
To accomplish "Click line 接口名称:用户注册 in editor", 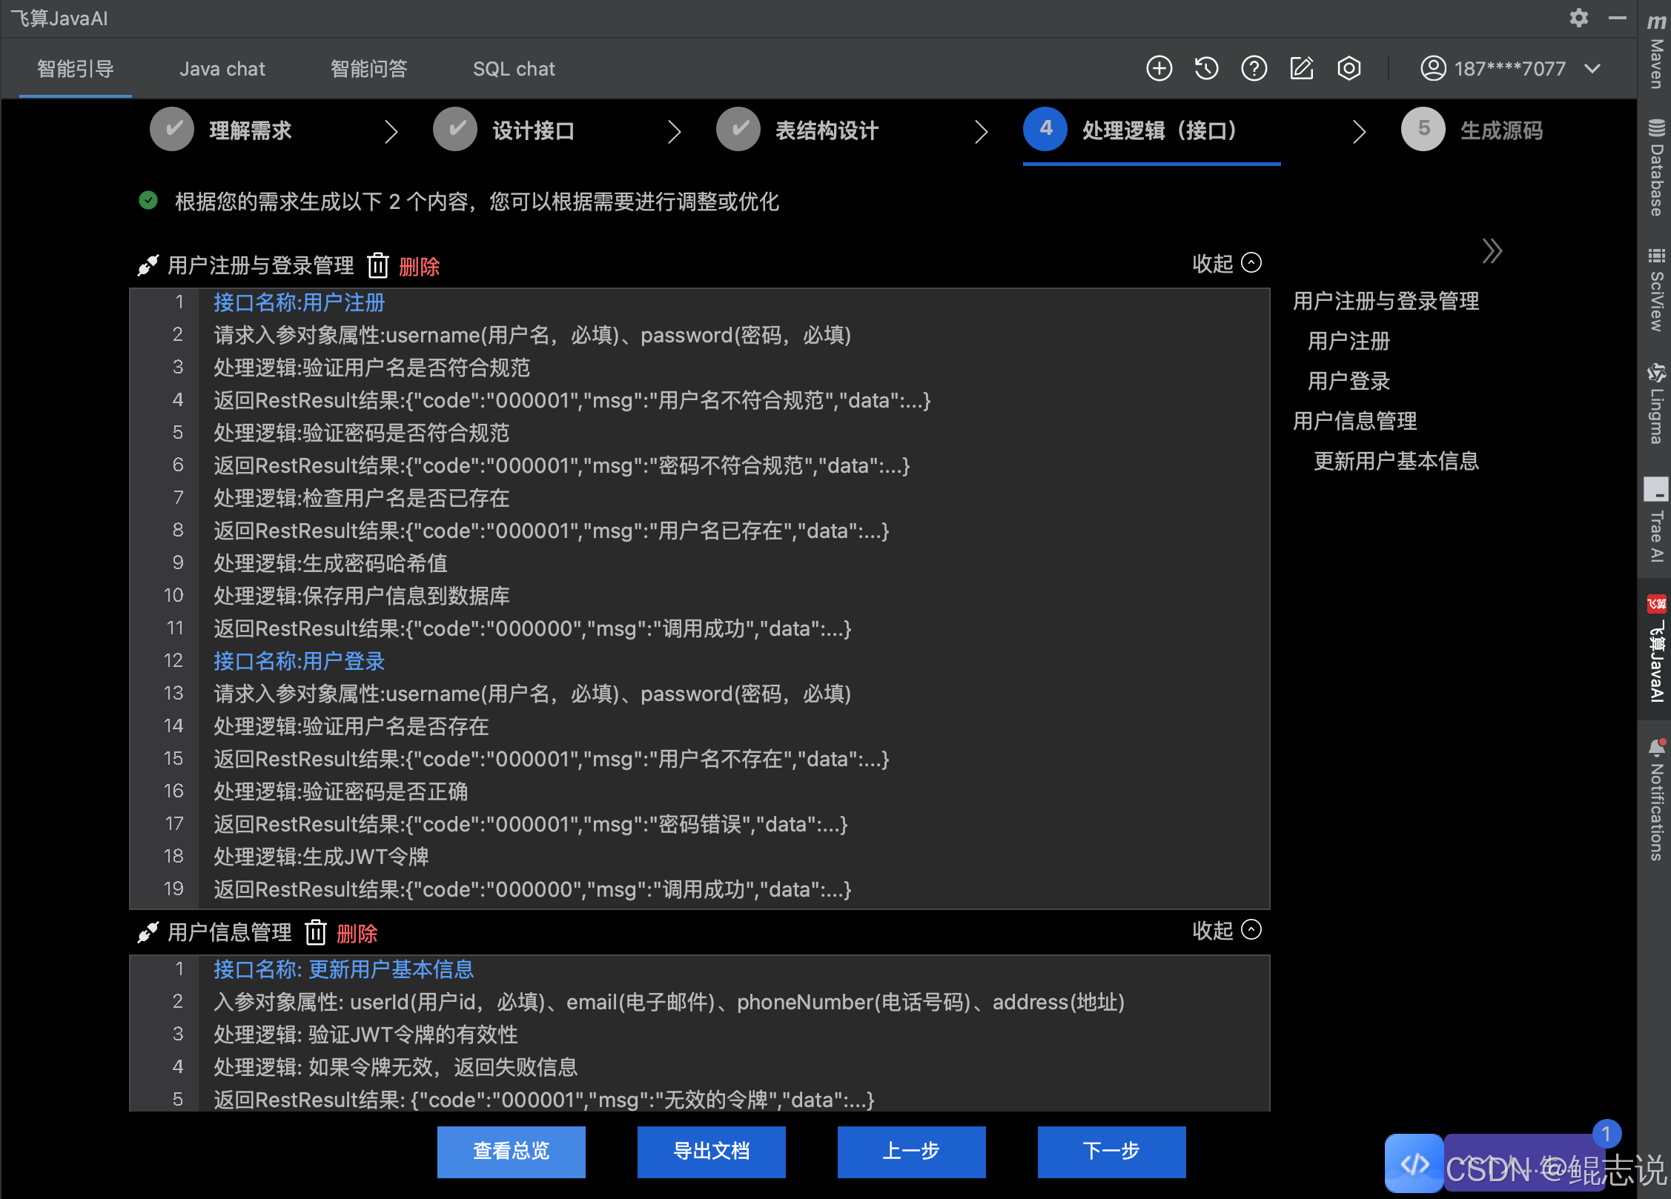I will tap(299, 302).
